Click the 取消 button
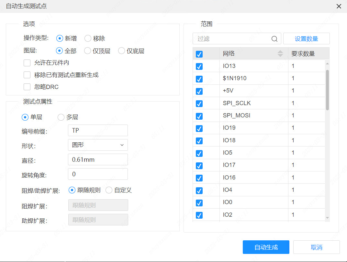This screenshot has height=262, width=347. 316,247
